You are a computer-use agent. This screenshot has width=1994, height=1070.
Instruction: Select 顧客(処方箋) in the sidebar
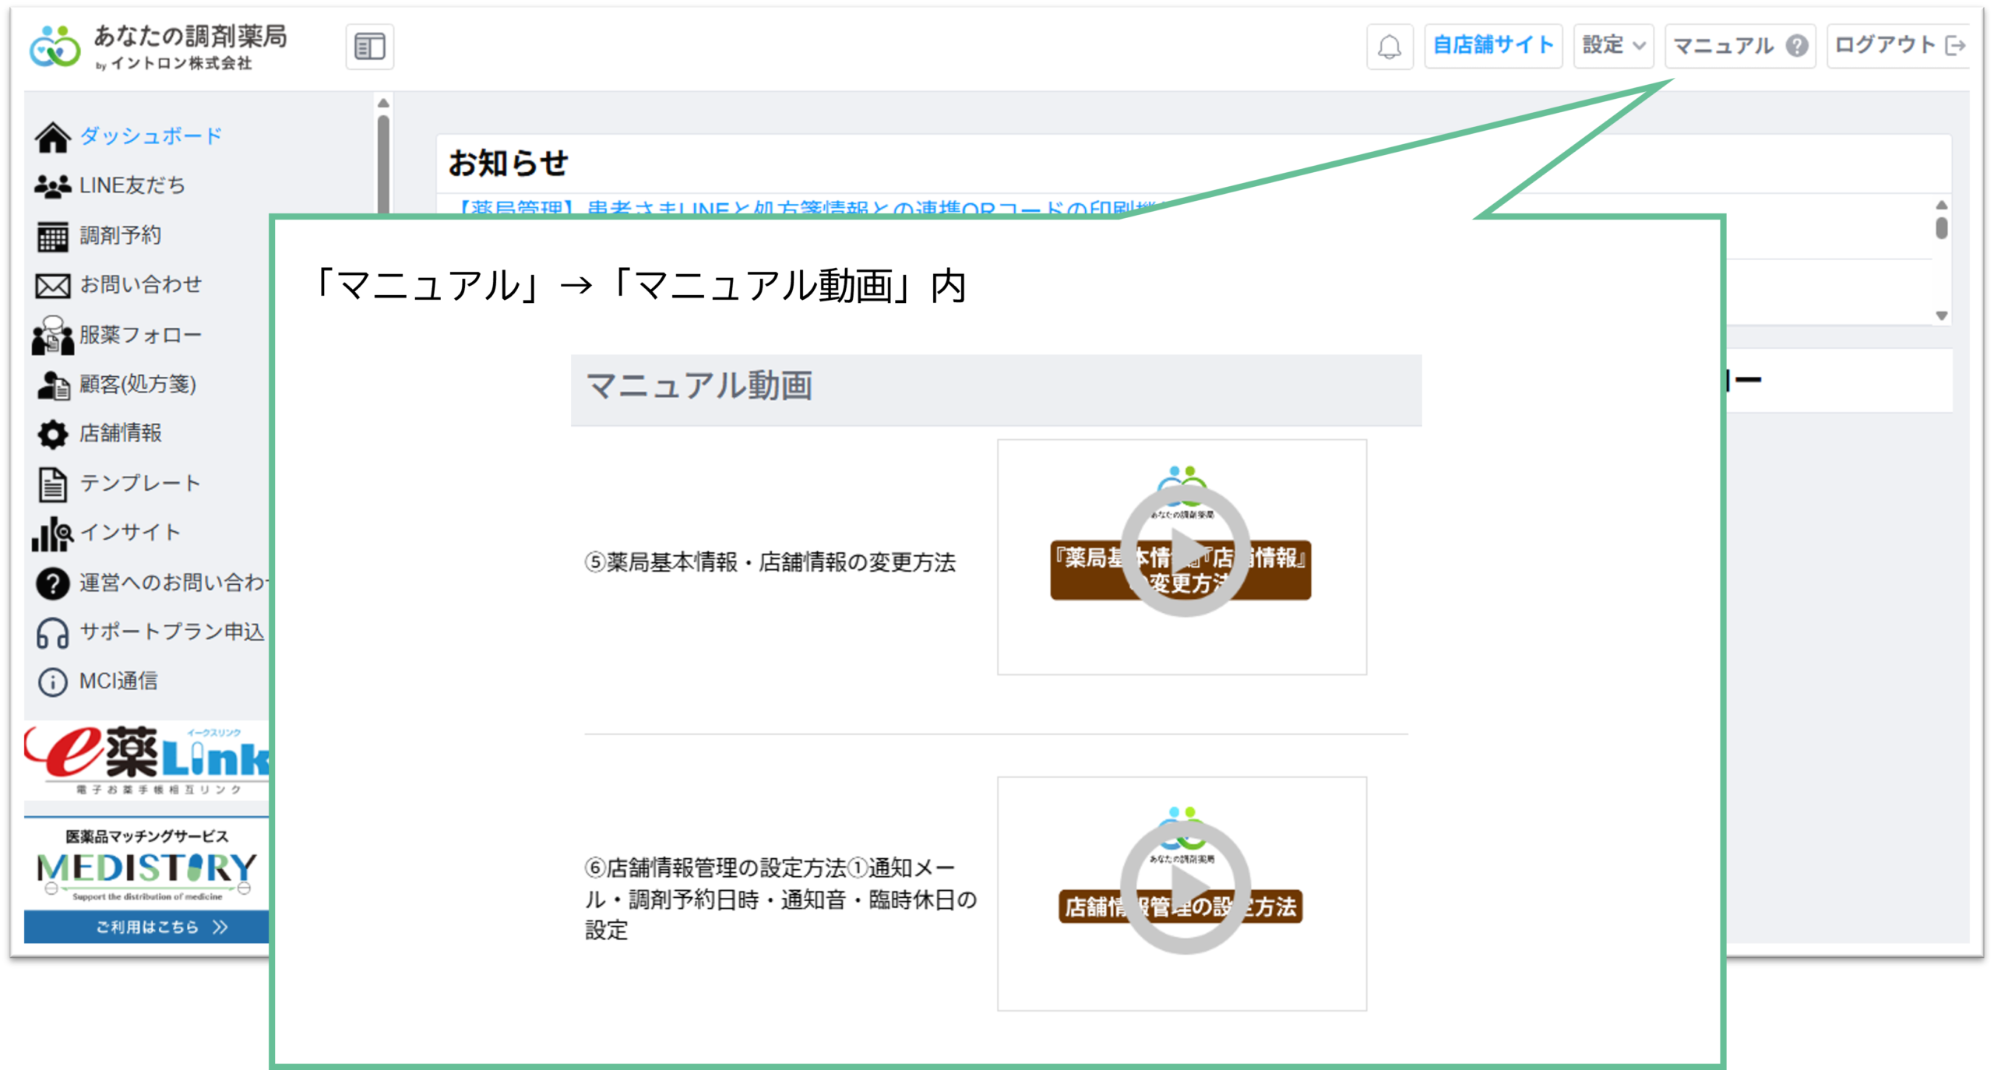(116, 385)
